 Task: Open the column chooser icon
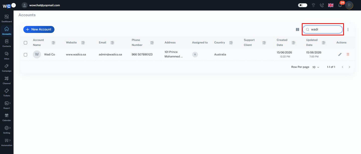tap(298, 29)
